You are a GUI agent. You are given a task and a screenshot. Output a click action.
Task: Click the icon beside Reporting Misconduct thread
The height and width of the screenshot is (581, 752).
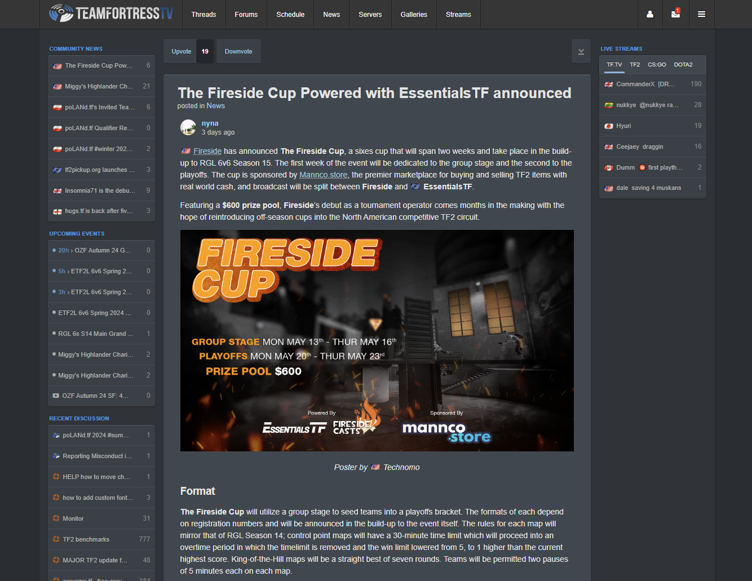(x=56, y=456)
